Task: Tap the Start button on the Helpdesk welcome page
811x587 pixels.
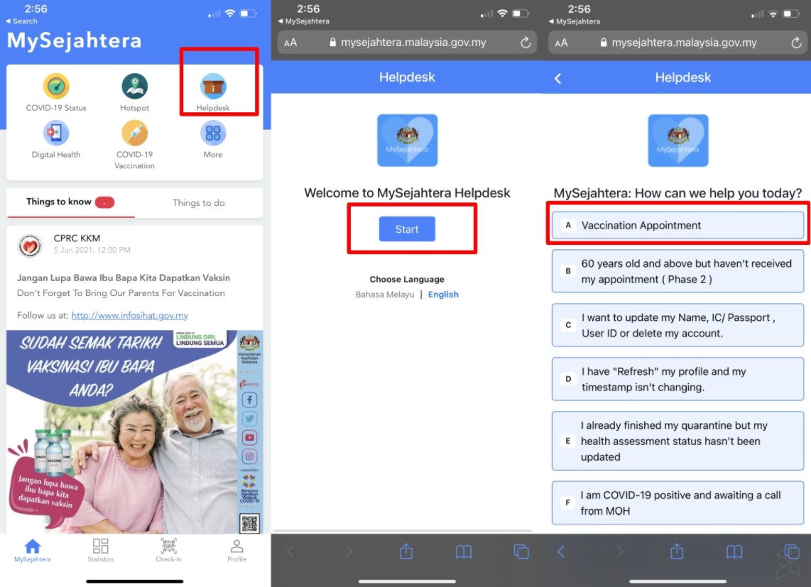Action: tap(407, 229)
